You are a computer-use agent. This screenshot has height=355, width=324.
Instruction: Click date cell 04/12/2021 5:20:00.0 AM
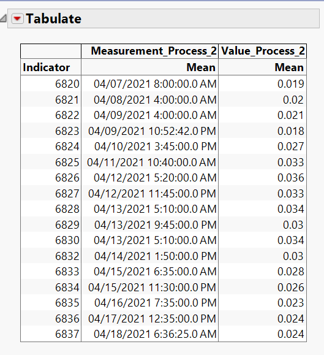point(155,178)
